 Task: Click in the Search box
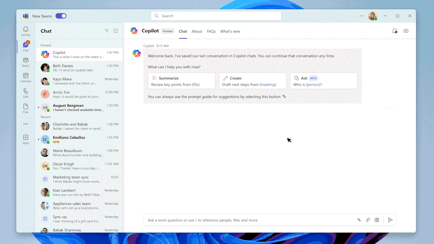[216, 16]
